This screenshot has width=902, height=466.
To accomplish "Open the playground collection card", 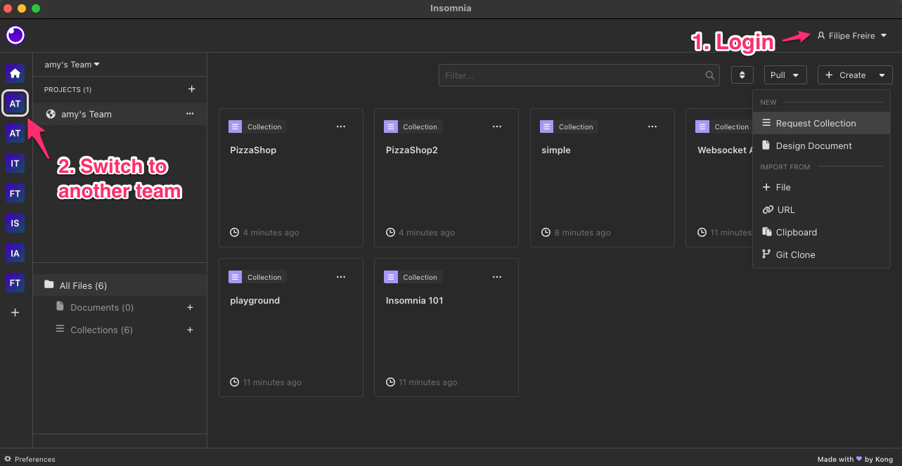I will click(x=291, y=328).
